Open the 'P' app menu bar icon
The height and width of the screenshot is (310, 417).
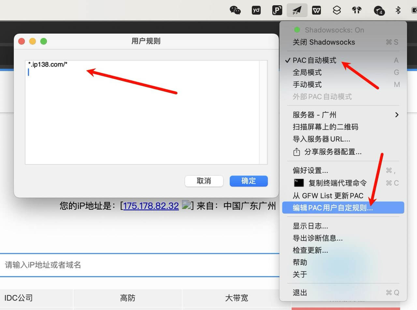[x=277, y=10]
